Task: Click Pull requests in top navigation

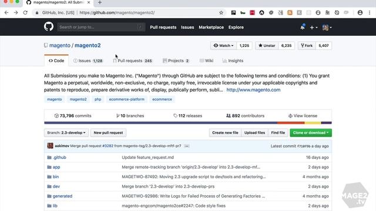Action: click(x=163, y=28)
